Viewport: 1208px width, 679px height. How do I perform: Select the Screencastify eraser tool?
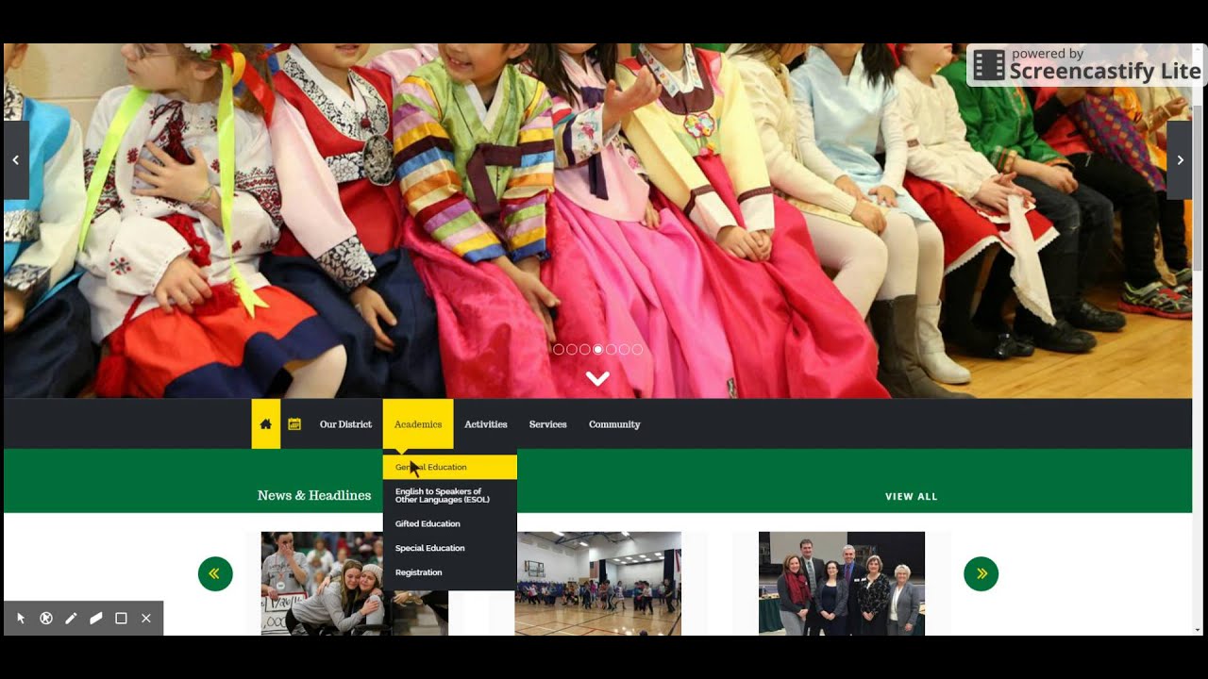click(95, 619)
